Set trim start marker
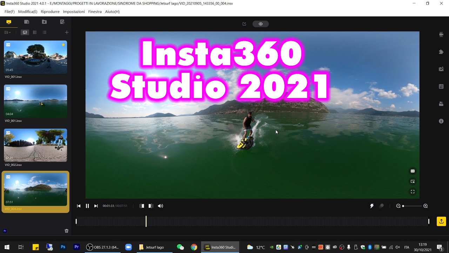This screenshot has width=449, height=253. [x=142, y=206]
